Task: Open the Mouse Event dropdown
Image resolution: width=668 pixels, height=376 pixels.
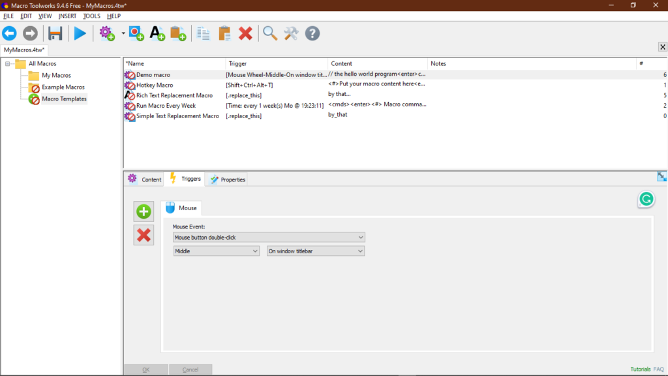Action: pos(269,237)
